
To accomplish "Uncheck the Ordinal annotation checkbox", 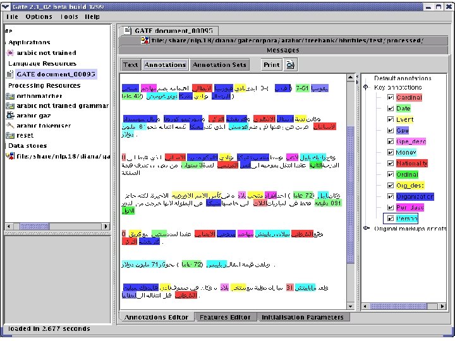I will [x=391, y=174].
